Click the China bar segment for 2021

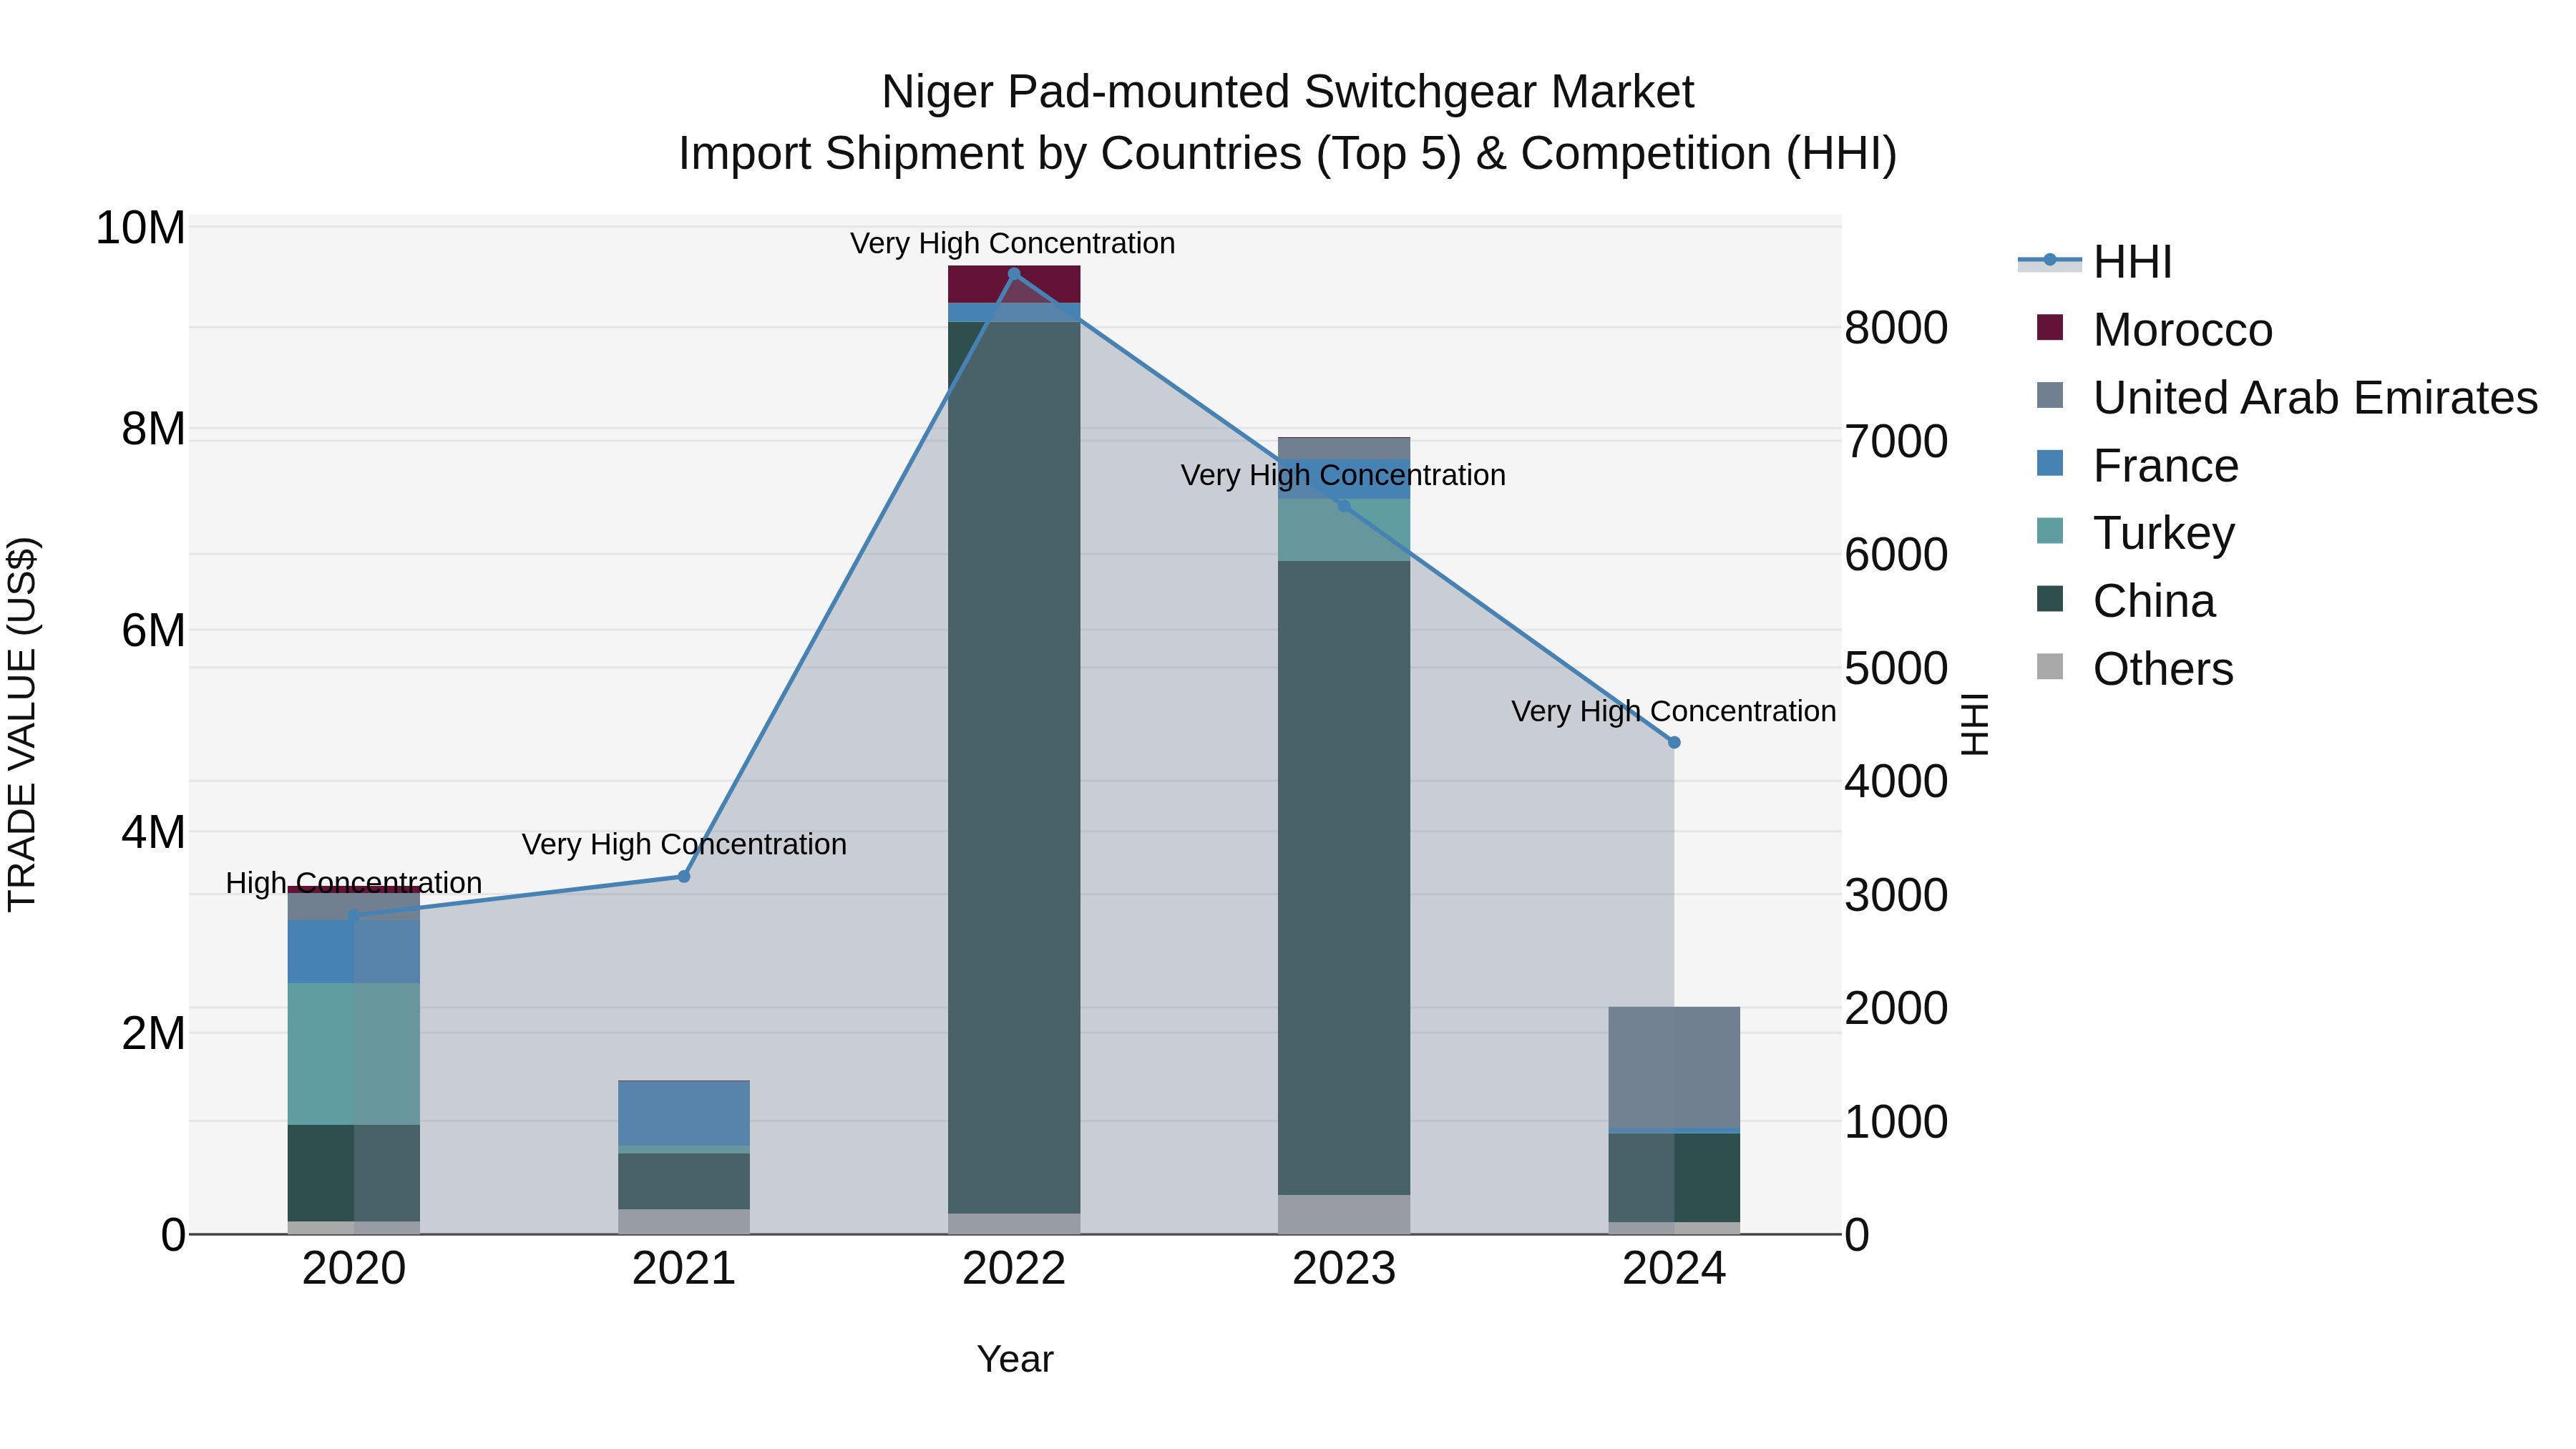[x=684, y=1181]
